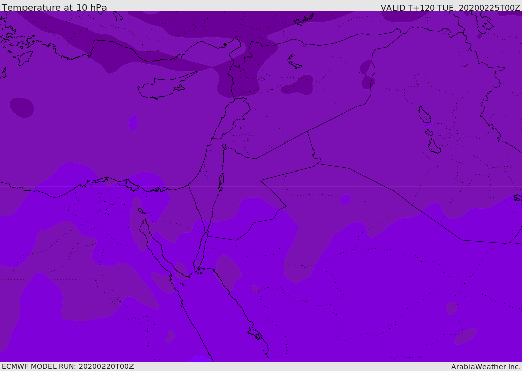Click the dark purple patch west of Cyprus
This screenshot has height=371, width=522.
[21, 107]
